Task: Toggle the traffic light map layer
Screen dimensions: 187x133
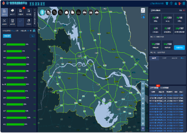Action: (x=43, y=12)
